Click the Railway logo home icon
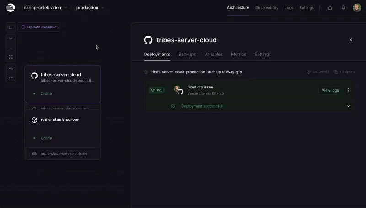This screenshot has width=366, height=208. [11, 8]
